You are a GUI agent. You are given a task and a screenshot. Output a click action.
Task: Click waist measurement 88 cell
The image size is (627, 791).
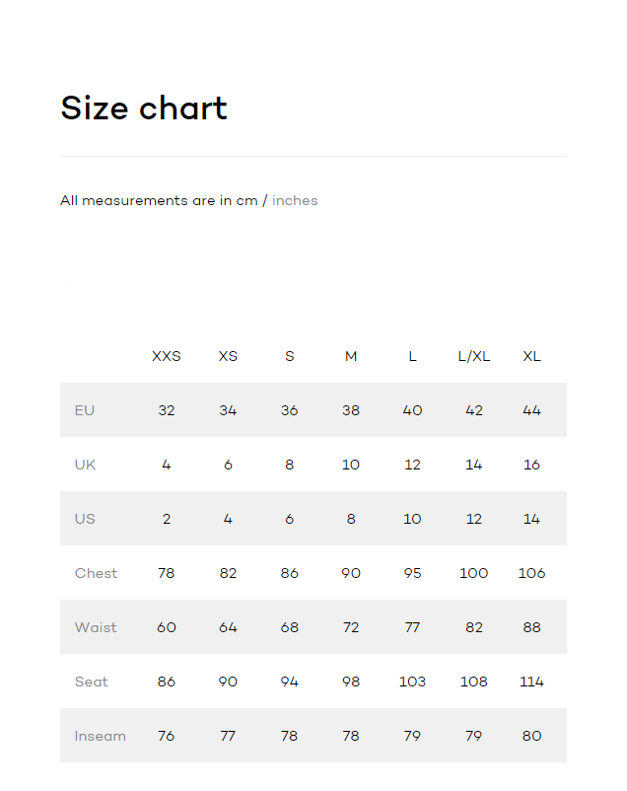coord(532,627)
